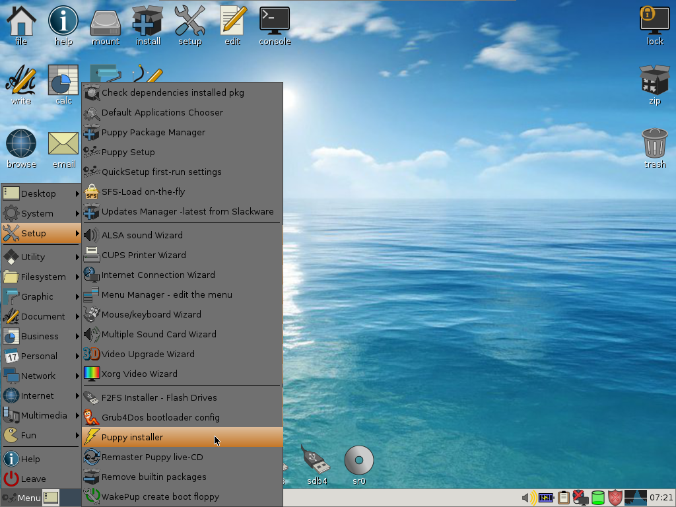Image resolution: width=676 pixels, height=507 pixels.
Task: Click the sdb4 USB drive icon
Action: (316, 465)
